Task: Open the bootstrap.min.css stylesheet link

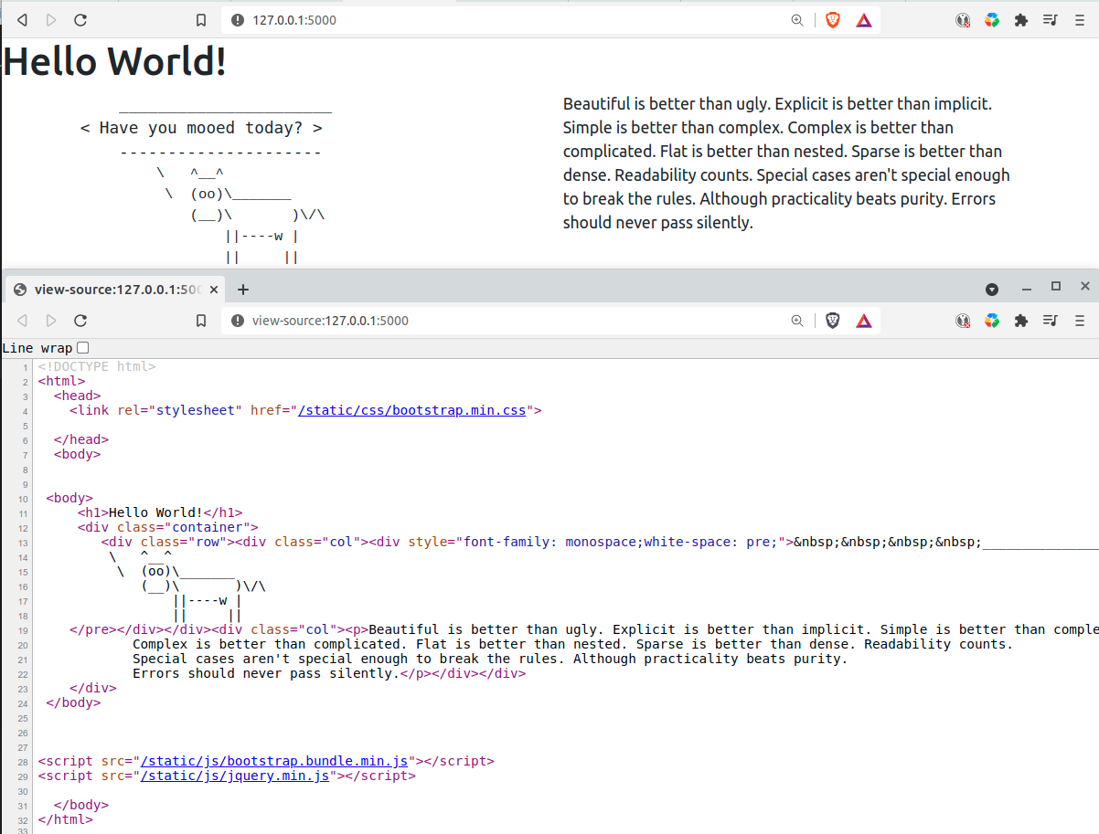Action: (411, 409)
